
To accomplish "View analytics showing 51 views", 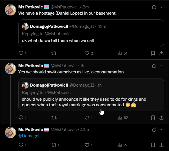I will [x=119, y=53].
